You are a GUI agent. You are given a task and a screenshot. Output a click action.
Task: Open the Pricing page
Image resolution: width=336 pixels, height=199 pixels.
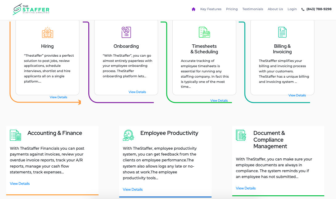click(232, 9)
